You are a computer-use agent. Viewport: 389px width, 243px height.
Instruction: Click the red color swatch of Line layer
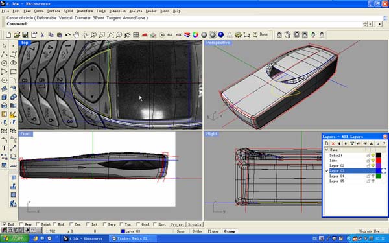point(379,161)
